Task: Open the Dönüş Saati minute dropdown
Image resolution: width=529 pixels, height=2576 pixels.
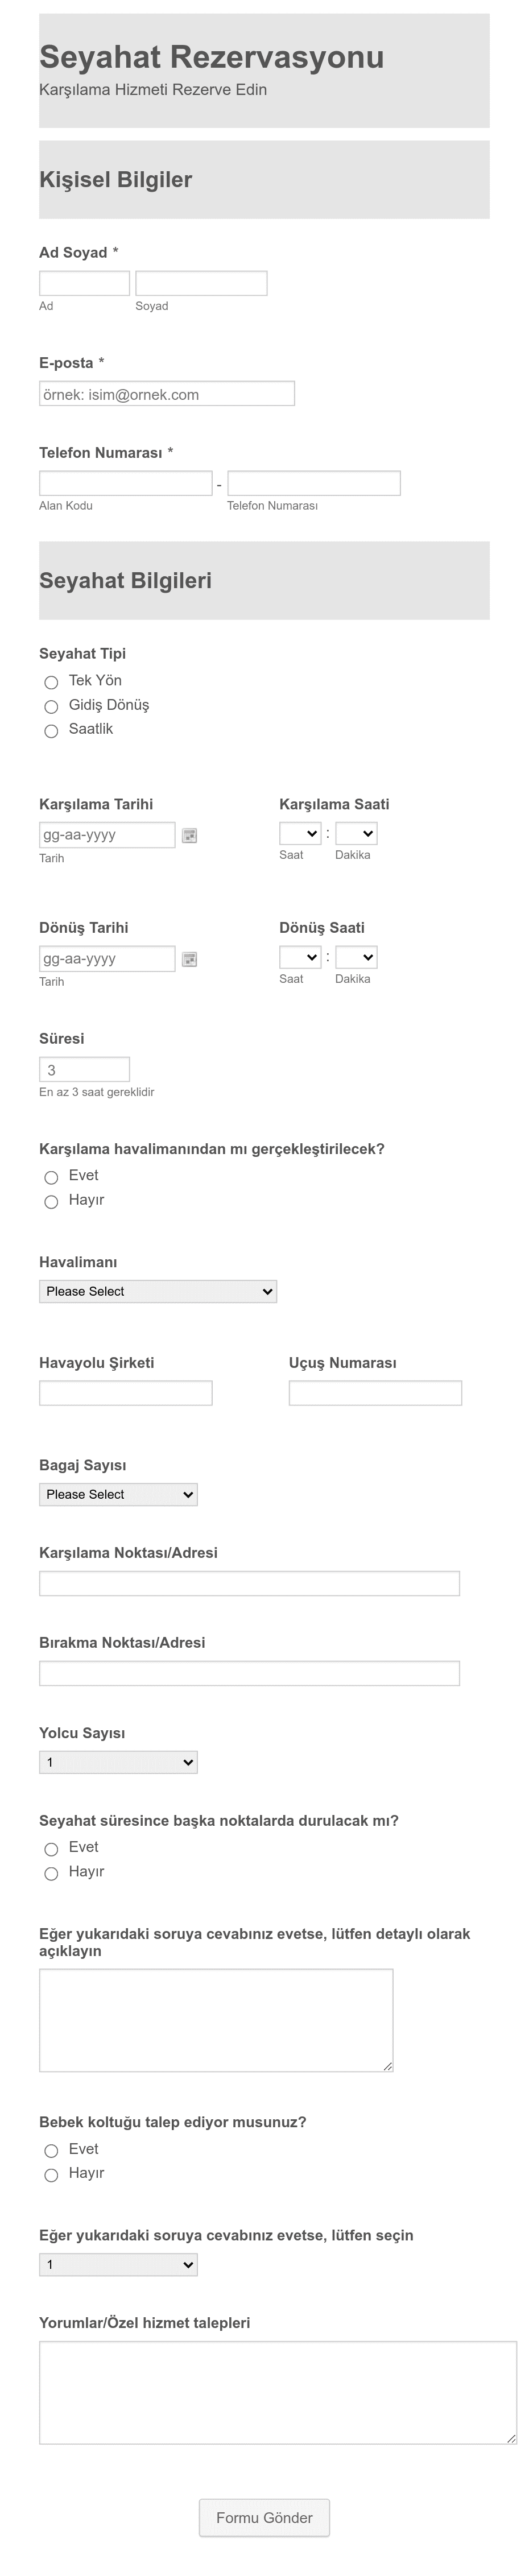Action: pos(356,957)
